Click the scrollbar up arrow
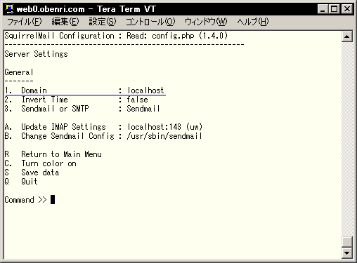 [347, 36]
